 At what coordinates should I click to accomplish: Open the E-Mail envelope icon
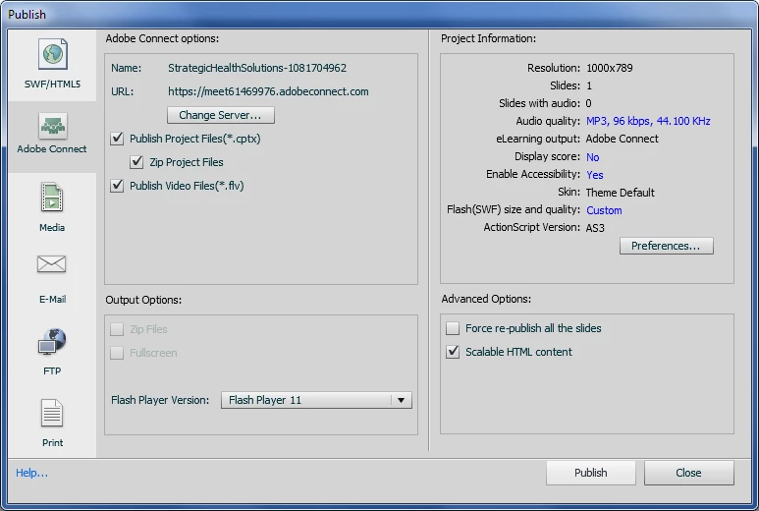[x=51, y=264]
